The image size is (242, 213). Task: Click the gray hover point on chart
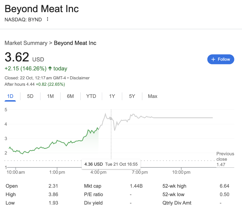pyautogui.click(x=111, y=119)
